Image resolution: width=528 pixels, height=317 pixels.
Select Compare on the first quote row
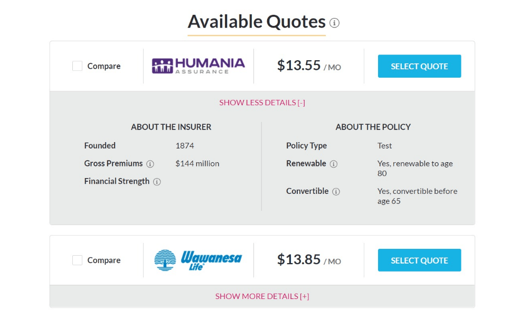pos(77,66)
